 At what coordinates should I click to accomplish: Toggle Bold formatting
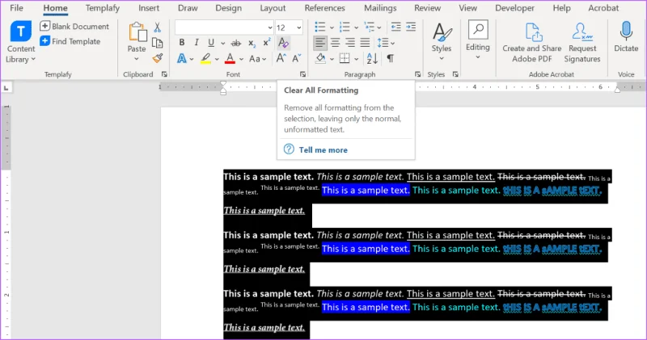[x=181, y=43]
